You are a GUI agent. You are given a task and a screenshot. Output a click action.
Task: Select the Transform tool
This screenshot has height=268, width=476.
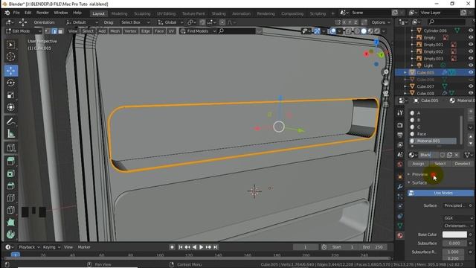tap(11, 107)
